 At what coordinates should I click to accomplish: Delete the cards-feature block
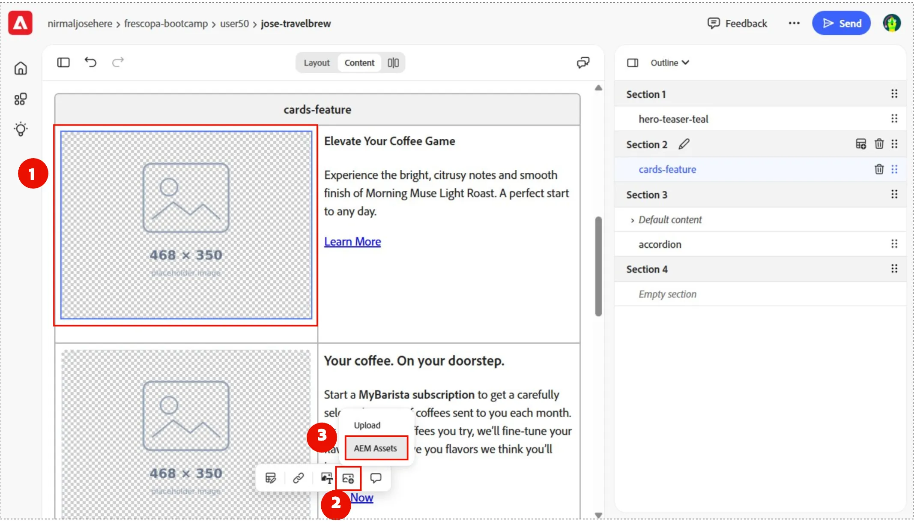coord(879,169)
